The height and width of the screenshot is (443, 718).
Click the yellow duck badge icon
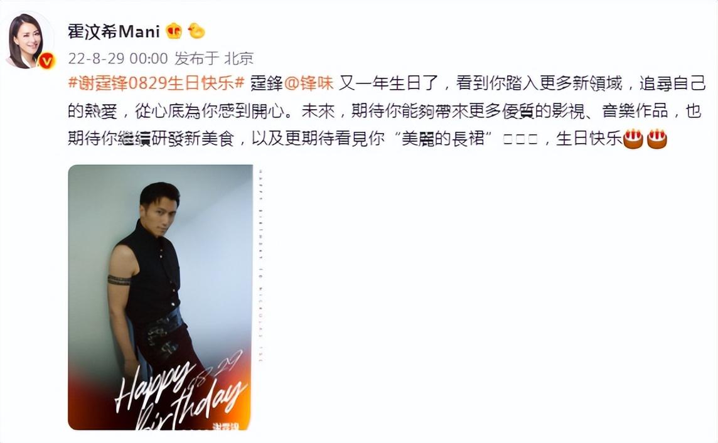pos(196,31)
